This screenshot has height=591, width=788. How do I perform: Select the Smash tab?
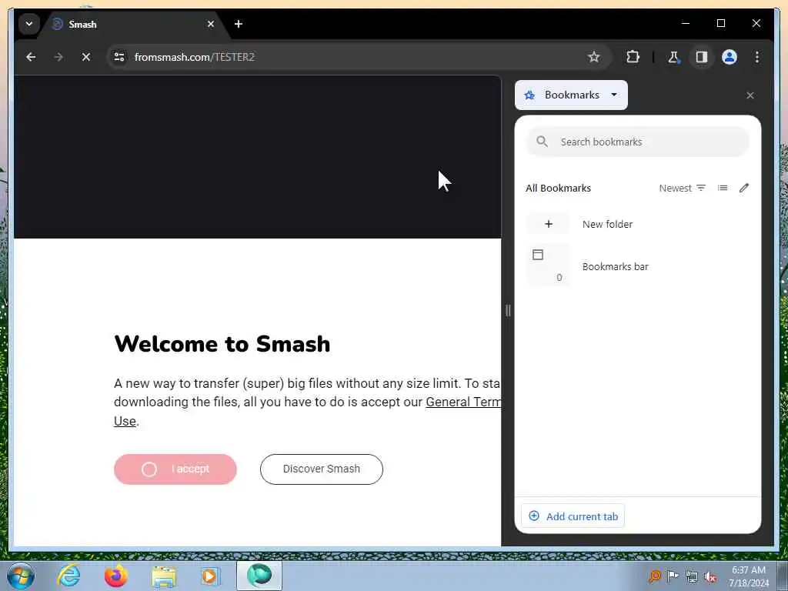point(133,24)
